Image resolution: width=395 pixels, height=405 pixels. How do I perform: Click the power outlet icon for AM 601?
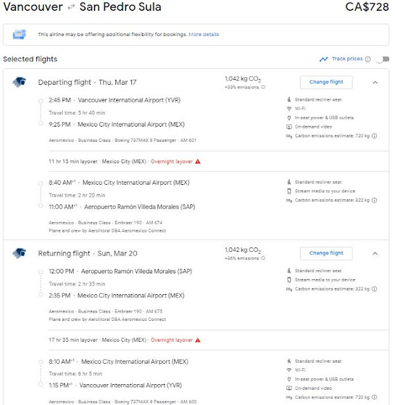click(x=289, y=118)
